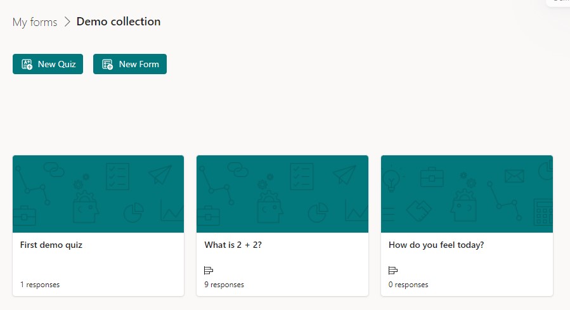Click pie chart graphic on 'What is 2 + 2?' banner
The width and height of the screenshot is (570, 310).
click(317, 213)
